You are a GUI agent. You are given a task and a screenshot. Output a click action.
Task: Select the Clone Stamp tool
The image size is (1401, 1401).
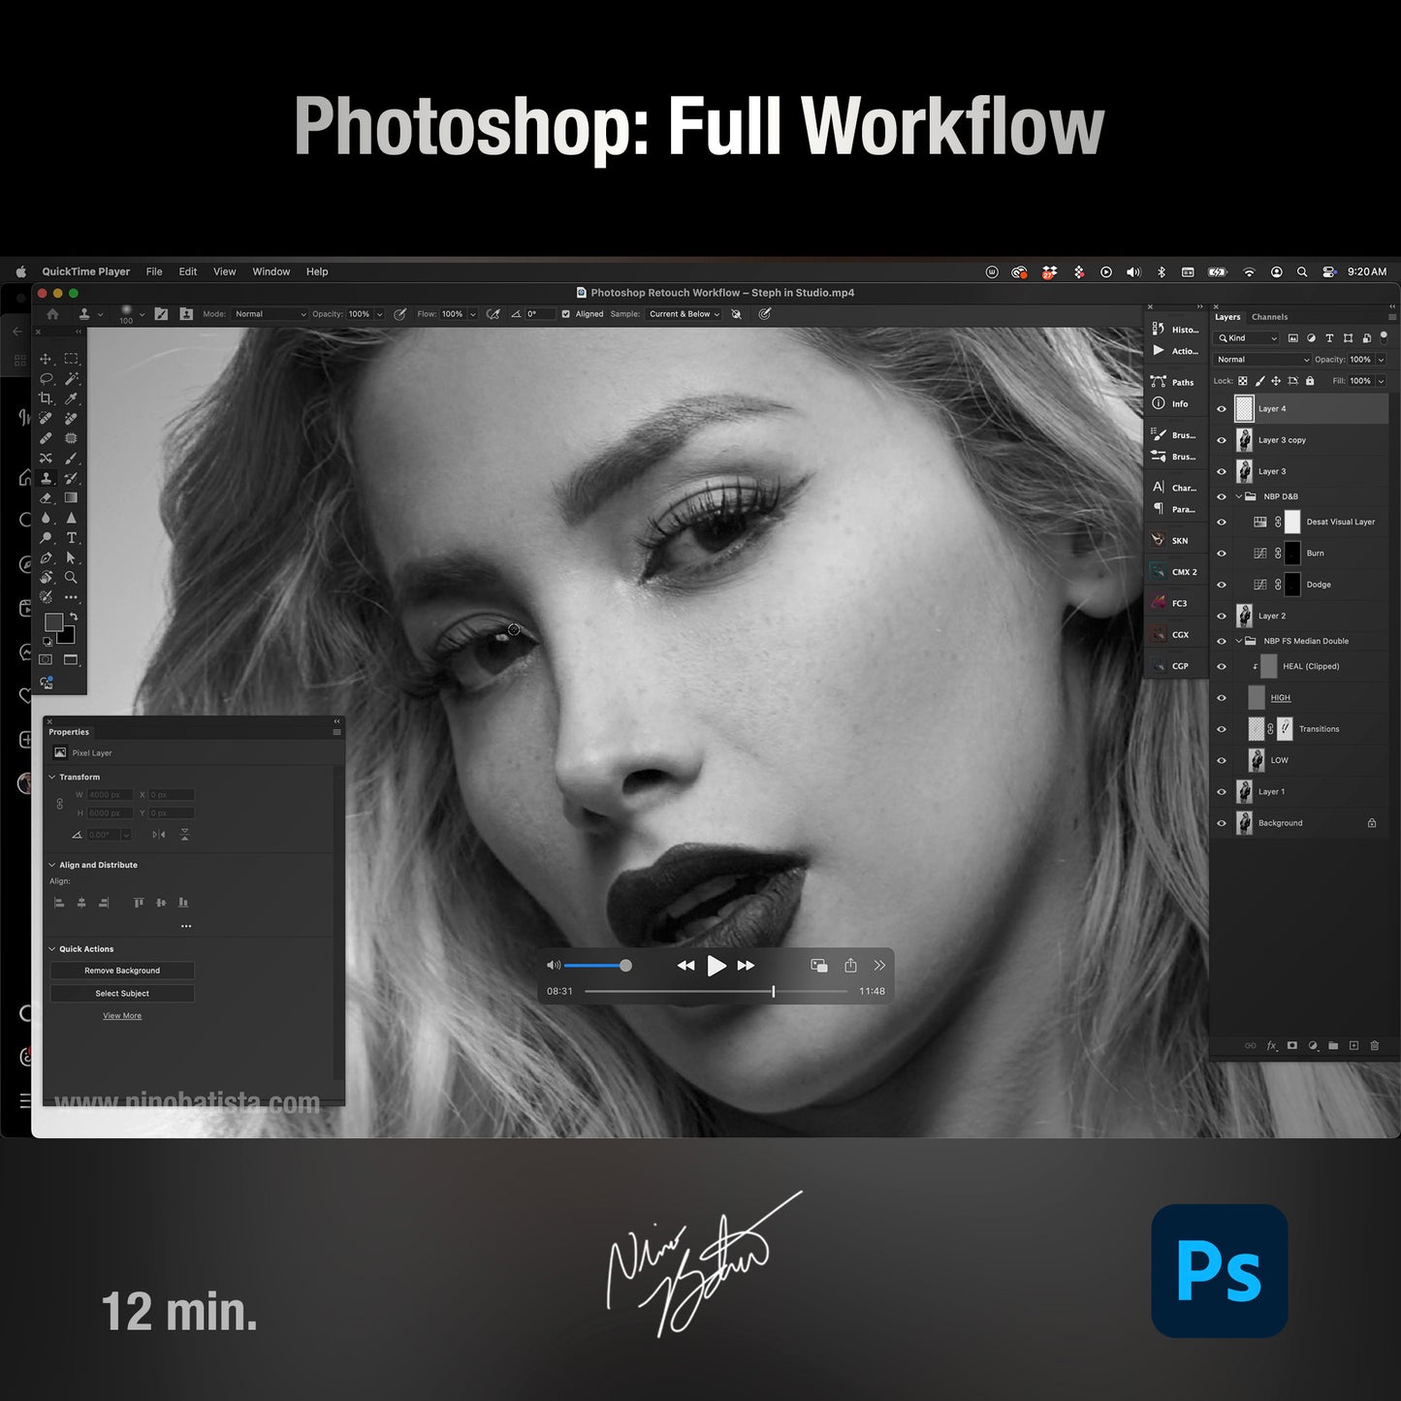[46, 478]
